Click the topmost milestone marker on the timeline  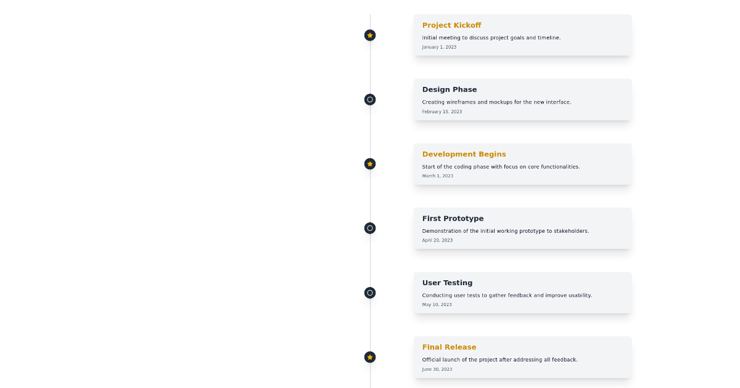[369, 35]
